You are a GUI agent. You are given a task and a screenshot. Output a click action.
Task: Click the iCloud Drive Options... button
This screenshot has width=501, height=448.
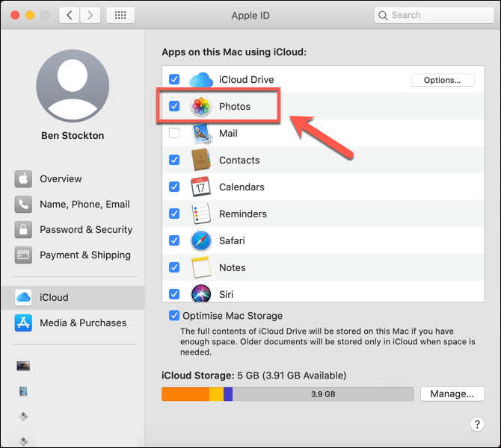click(x=443, y=80)
